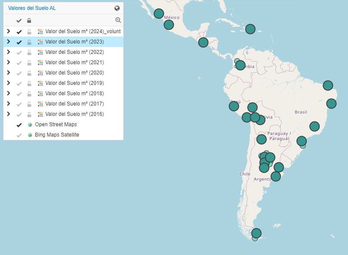Expand the Valor del Suelo (2024) layer

(x=8, y=31)
